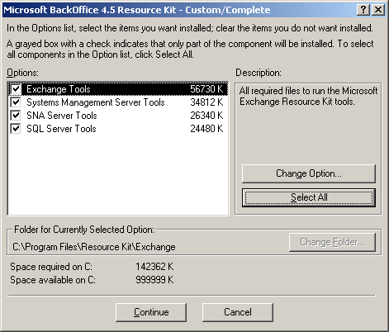Select the SQL Server Tools row
This screenshot has width=389, height=332.
click(x=118, y=129)
